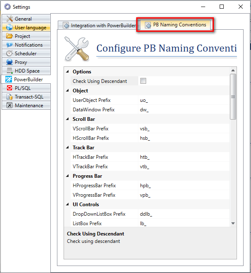Edit the HScrollBar Prefix value hsb_
Viewport: 251px width, 273px height.
click(x=184, y=138)
